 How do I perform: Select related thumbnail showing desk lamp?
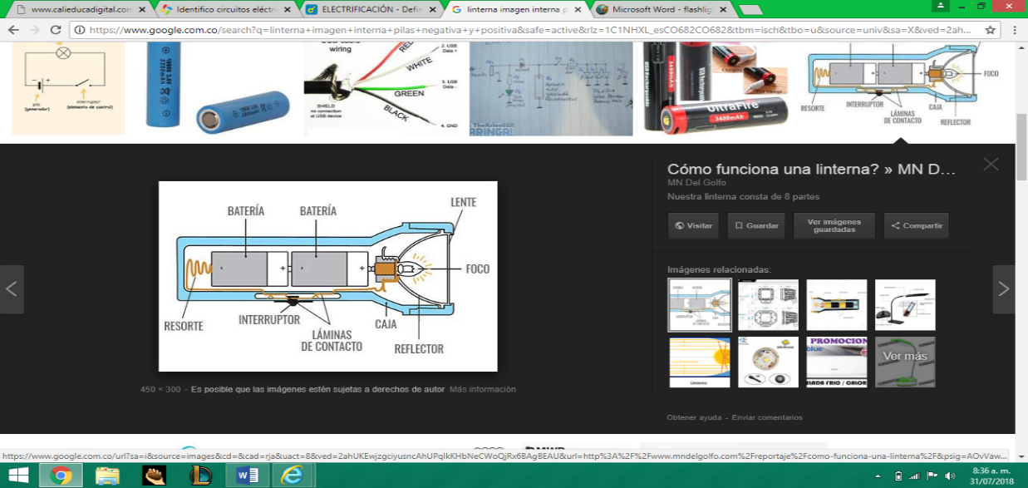[x=905, y=305]
